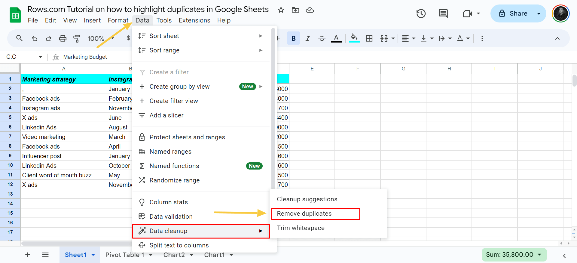
Task: Apply italic formatting
Action: click(x=308, y=38)
